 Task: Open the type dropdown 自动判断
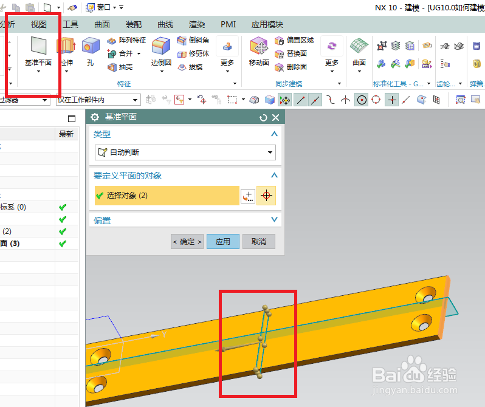[185, 152]
